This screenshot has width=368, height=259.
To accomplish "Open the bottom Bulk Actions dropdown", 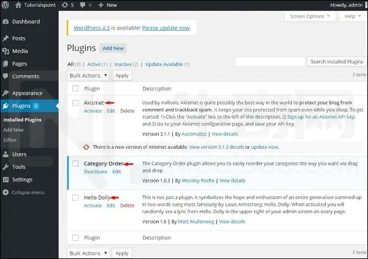I will pos(88,253).
